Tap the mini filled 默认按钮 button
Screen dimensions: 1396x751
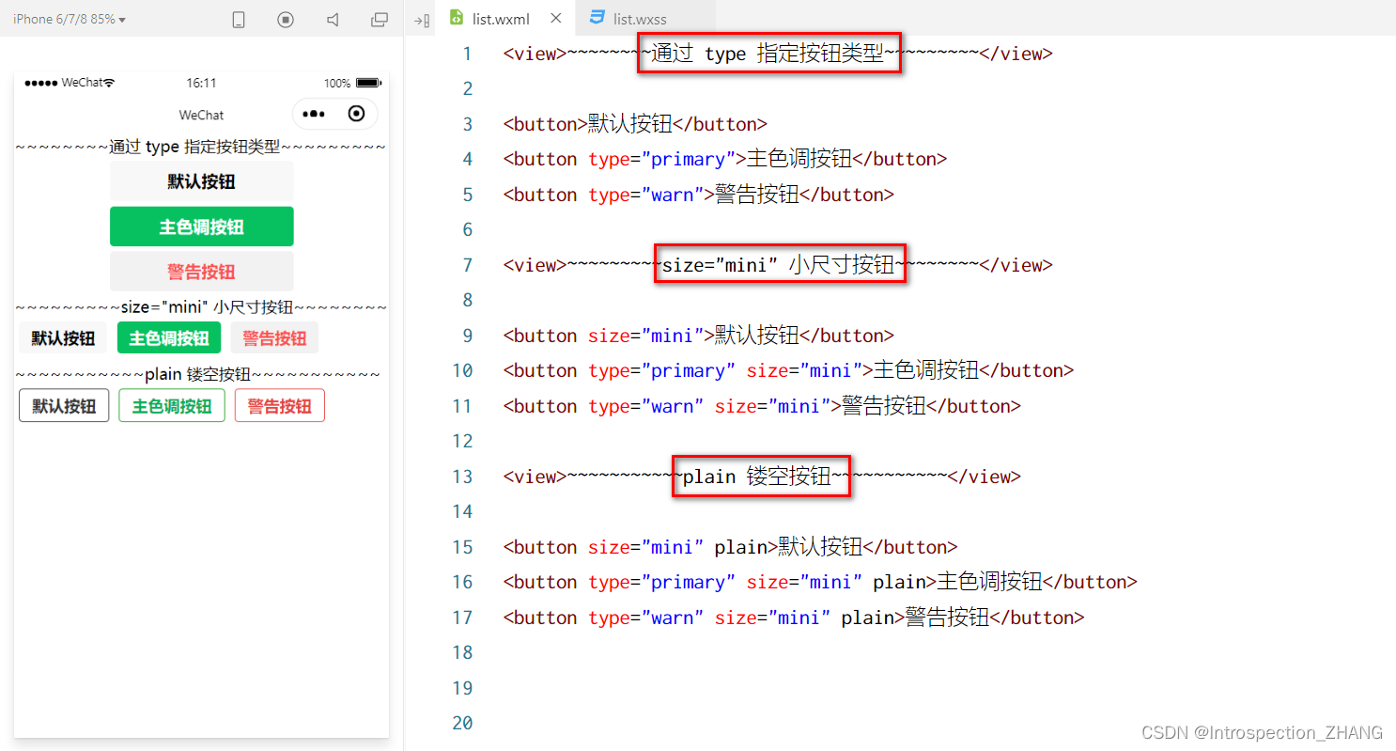point(63,338)
